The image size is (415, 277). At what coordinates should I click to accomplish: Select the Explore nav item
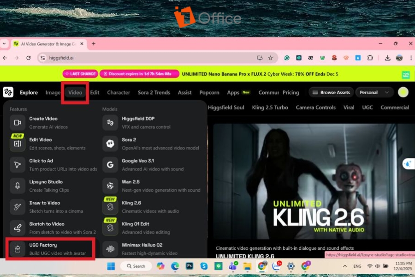click(29, 92)
